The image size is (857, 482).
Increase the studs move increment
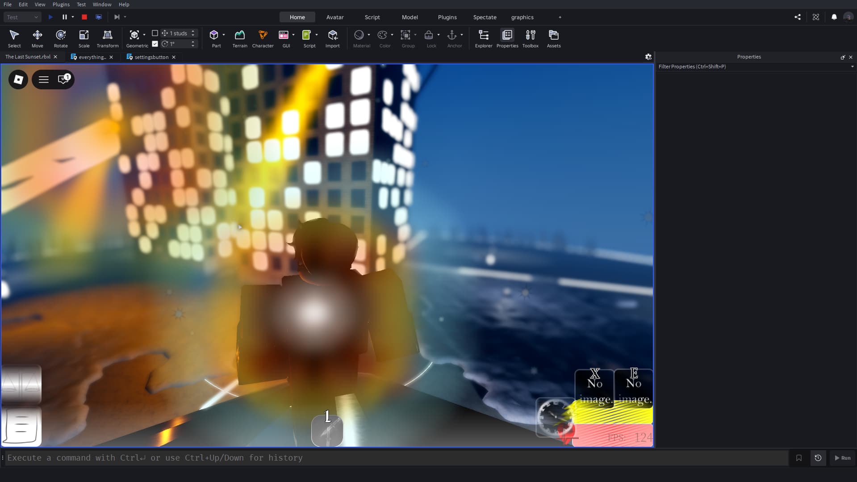[193, 31]
